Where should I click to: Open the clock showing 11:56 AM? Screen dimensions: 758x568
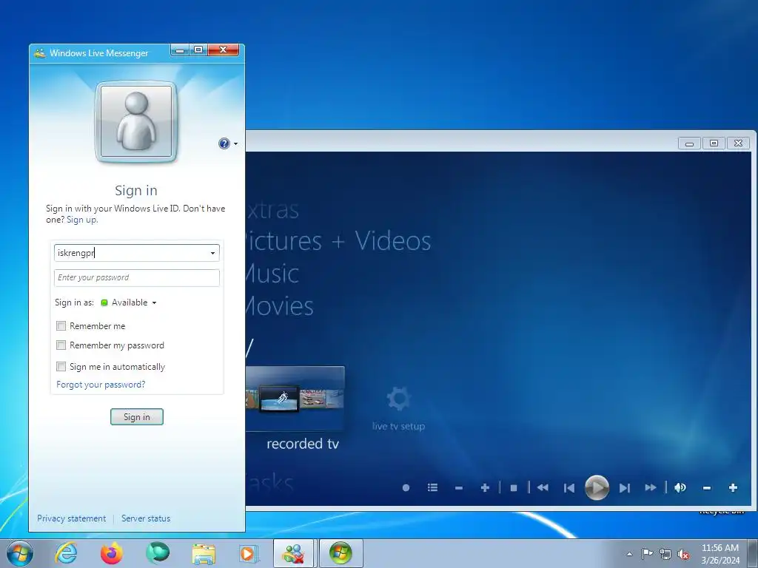(720, 553)
